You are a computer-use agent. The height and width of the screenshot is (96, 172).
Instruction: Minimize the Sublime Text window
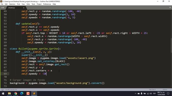click(x=158, y=1)
